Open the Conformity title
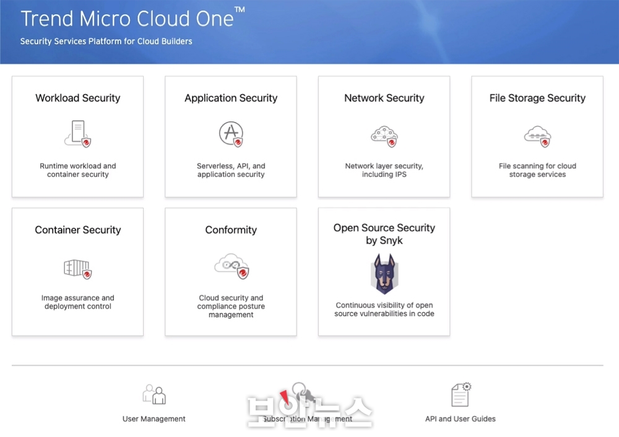 (x=231, y=230)
